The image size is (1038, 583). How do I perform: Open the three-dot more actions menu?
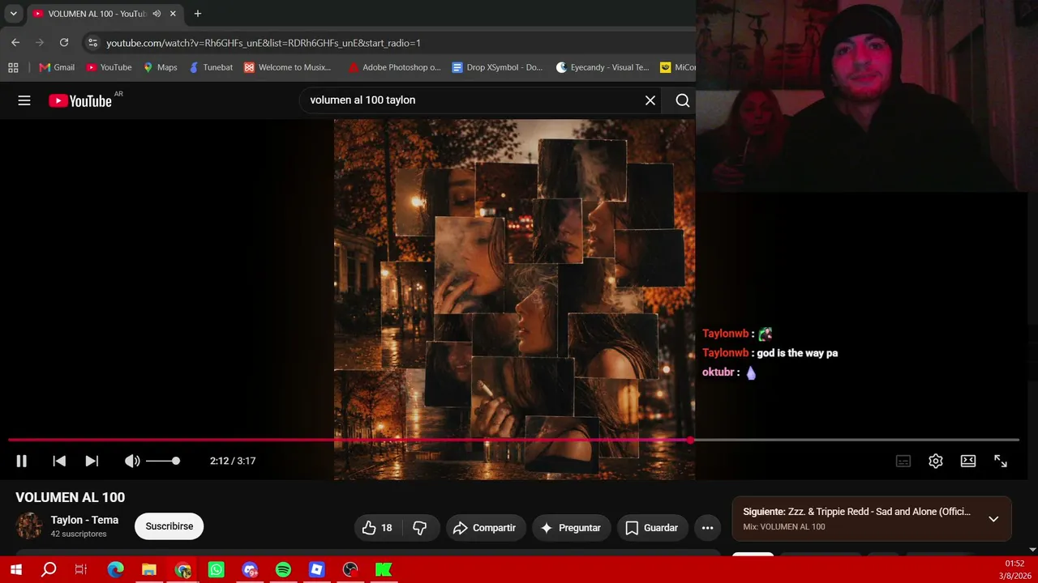click(707, 528)
